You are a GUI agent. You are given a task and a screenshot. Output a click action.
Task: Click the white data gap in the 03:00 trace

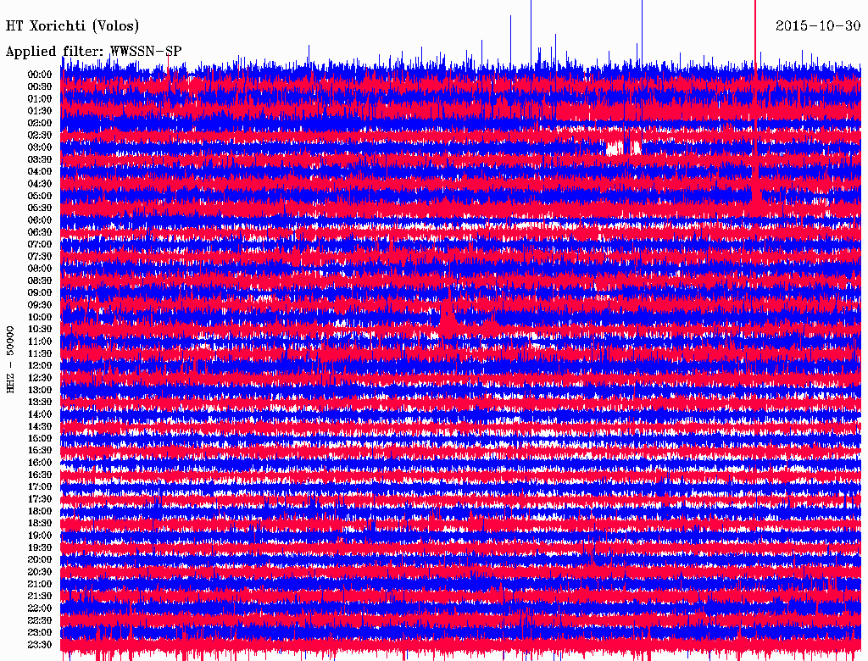(615, 147)
